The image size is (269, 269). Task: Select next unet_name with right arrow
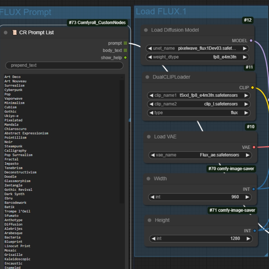pos(245,48)
